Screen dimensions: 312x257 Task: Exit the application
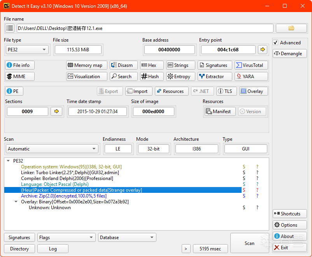tap(290, 248)
